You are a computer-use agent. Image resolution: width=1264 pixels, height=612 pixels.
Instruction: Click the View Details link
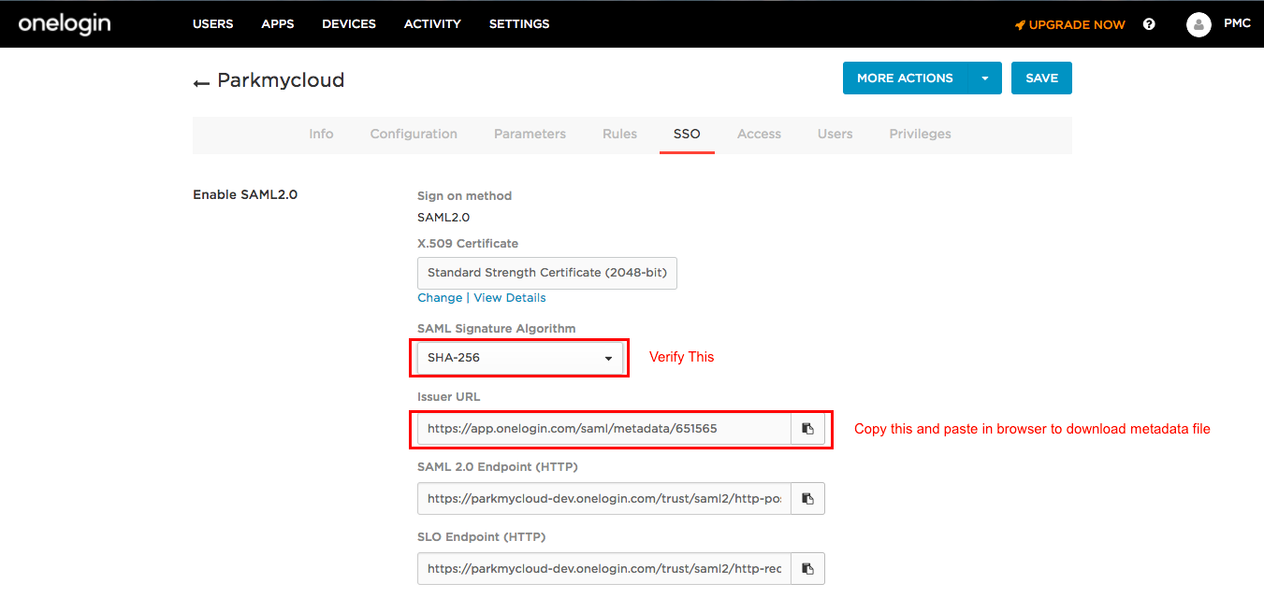coord(510,297)
